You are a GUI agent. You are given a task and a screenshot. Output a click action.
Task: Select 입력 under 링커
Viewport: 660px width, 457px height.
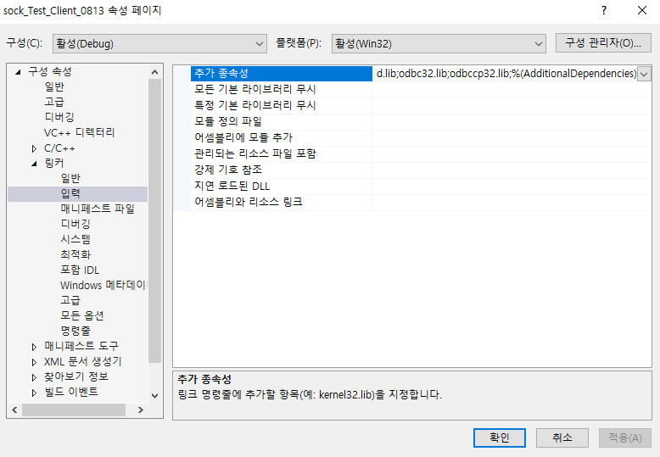(70, 193)
